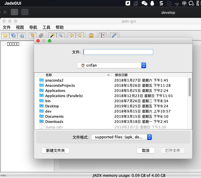The height and width of the screenshot is (178, 201).
Task: Click the file list vertical scrollbar thumb
Action: 190,87
